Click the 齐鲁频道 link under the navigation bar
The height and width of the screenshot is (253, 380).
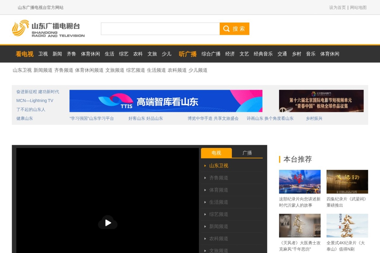point(64,70)
